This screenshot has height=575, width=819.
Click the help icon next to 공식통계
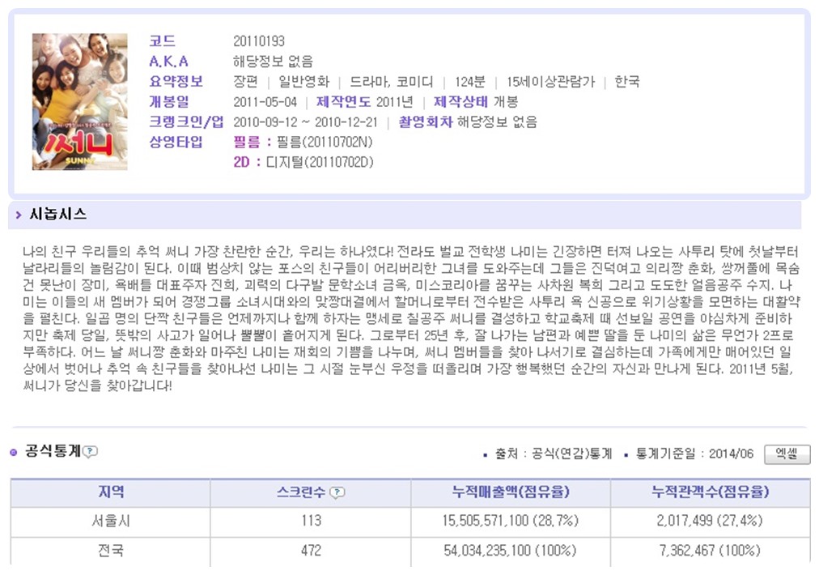(x=91, y=452)
